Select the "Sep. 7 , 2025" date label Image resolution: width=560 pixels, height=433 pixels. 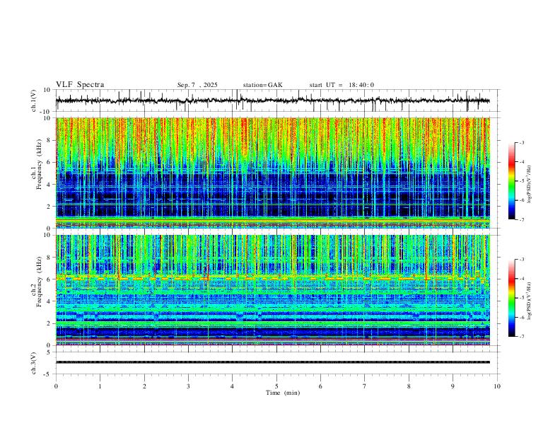pyautogui.click(x=197, y=85)
